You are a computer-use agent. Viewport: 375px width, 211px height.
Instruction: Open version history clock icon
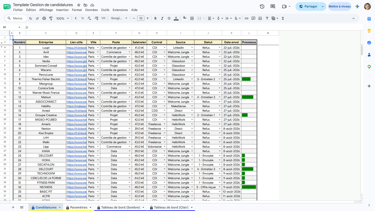[x=262, y=7]
